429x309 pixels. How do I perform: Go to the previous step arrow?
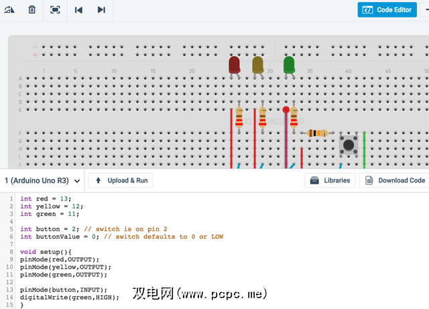[78, 9]
